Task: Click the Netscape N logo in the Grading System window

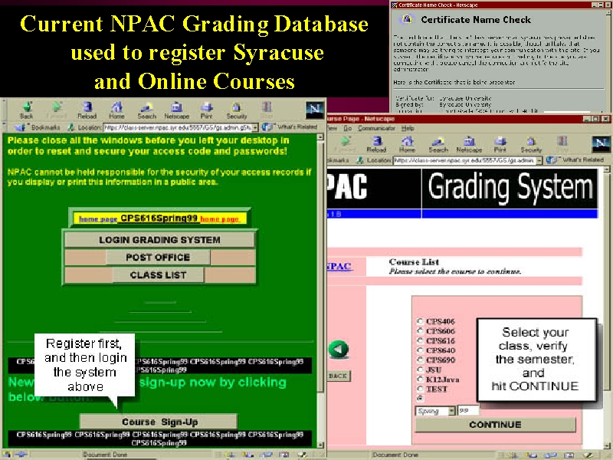Action: 601,143
